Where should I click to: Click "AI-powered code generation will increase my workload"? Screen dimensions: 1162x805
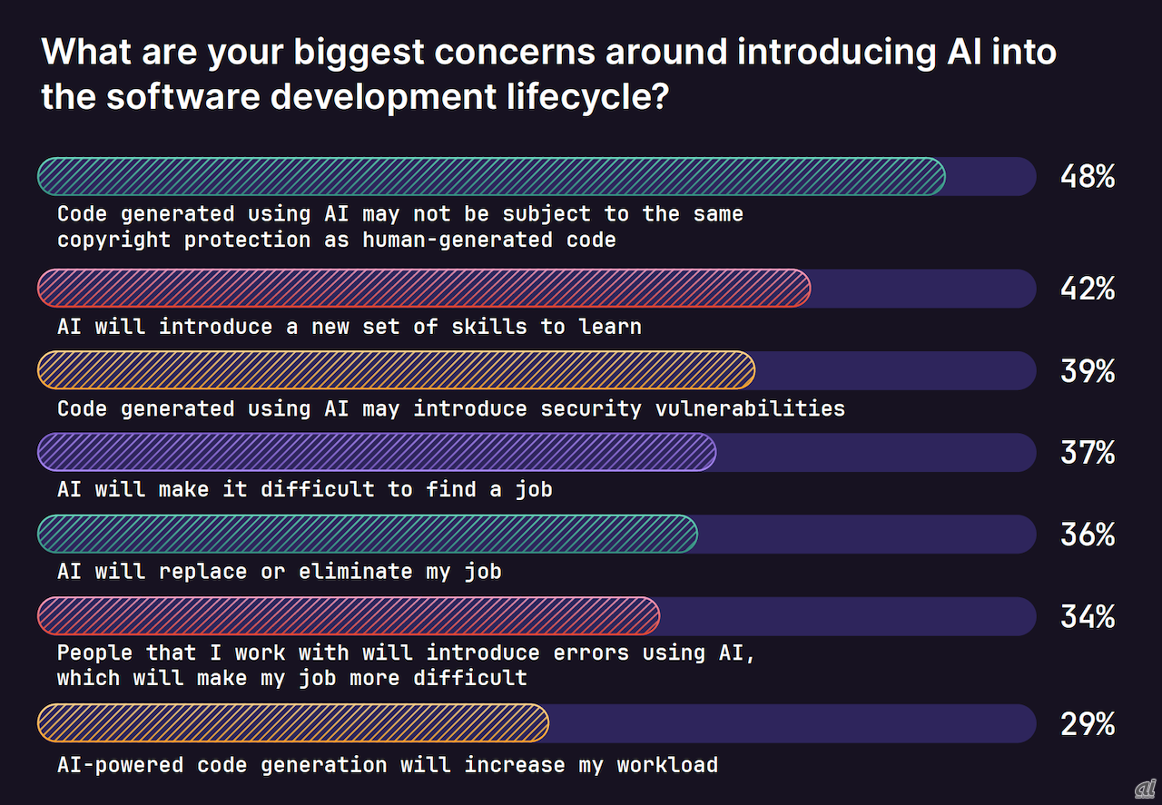pyautogui.click(x=387, y=765)
